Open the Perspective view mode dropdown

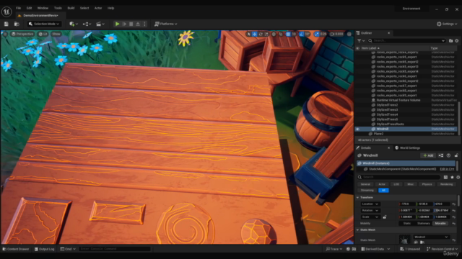click(22, 34)
